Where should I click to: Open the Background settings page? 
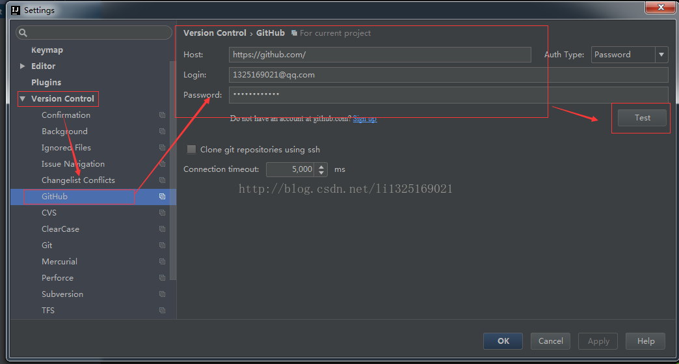coord(64,132)
